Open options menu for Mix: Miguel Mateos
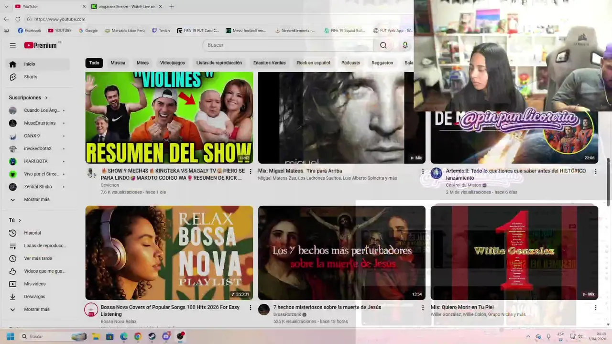The width and height of the screenshot is (612, 344). 423,171
